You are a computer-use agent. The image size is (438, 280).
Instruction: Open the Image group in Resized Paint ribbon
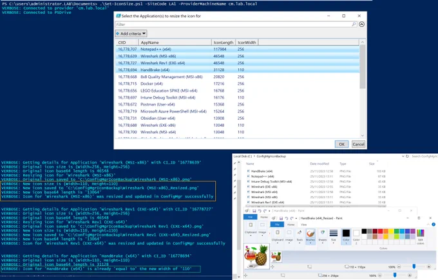(x=289, y=236)
